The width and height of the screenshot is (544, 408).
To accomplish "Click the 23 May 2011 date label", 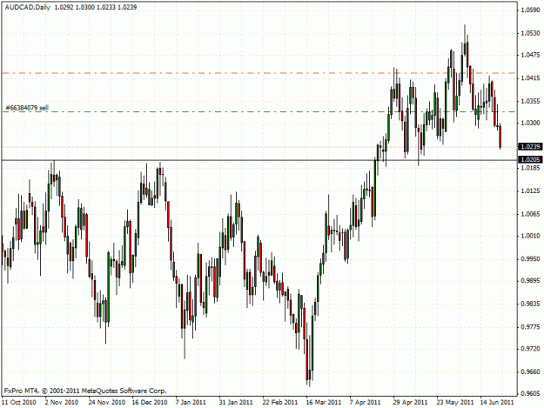I will click(x=455, y=403).
